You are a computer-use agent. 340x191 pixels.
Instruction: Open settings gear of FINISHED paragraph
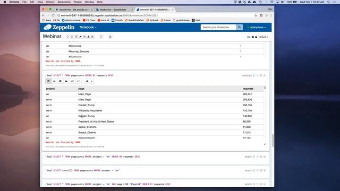265,75
